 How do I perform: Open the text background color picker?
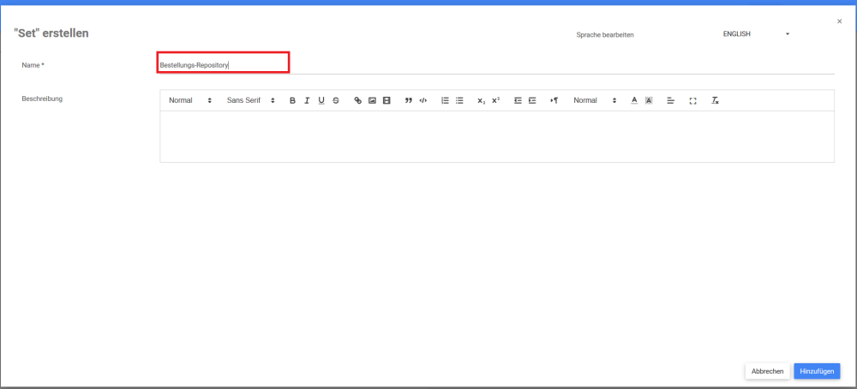pos(649,100)
